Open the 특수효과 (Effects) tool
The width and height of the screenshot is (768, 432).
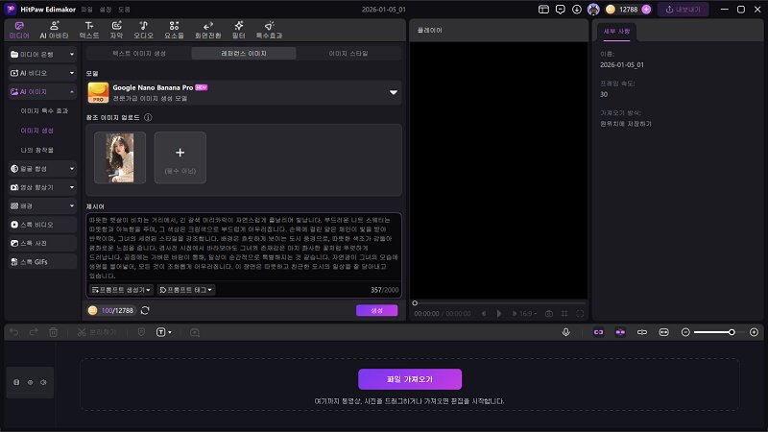click(x=269, y=31)
